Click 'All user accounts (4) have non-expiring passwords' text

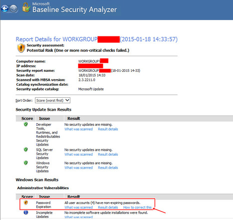102,203
